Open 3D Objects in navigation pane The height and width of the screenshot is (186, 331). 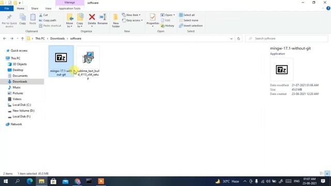[x=20, y=64]
